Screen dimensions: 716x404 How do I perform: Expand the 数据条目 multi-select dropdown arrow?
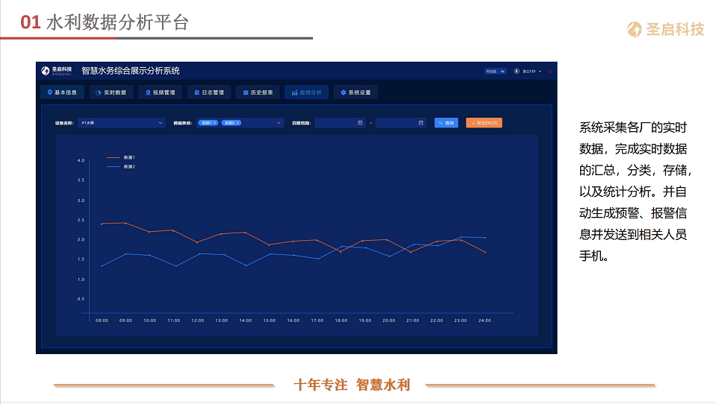point(278,123)
